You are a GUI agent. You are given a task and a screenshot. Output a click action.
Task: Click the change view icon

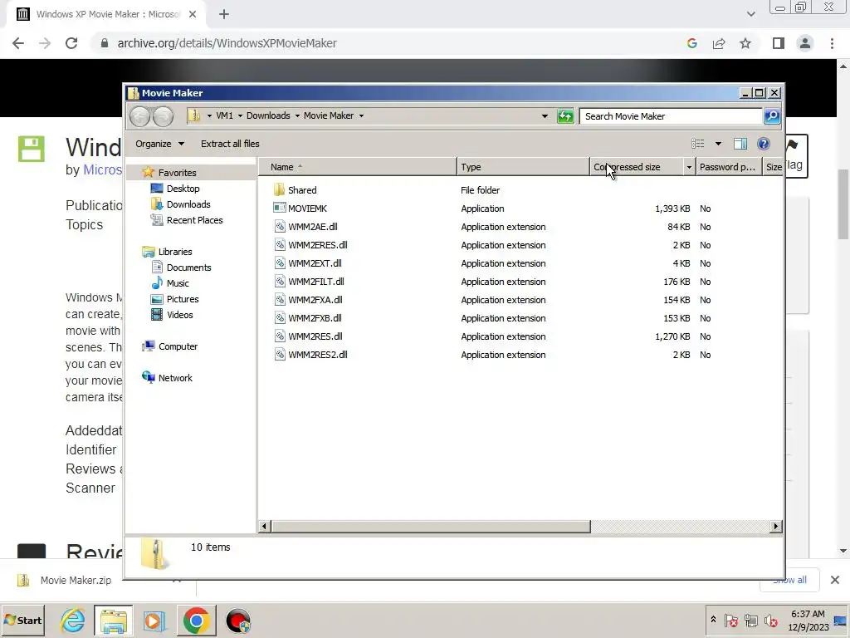(x=697, y=144)
